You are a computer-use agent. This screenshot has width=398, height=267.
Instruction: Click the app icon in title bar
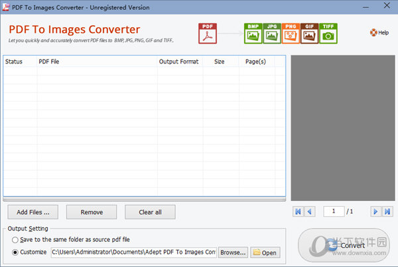6,7
